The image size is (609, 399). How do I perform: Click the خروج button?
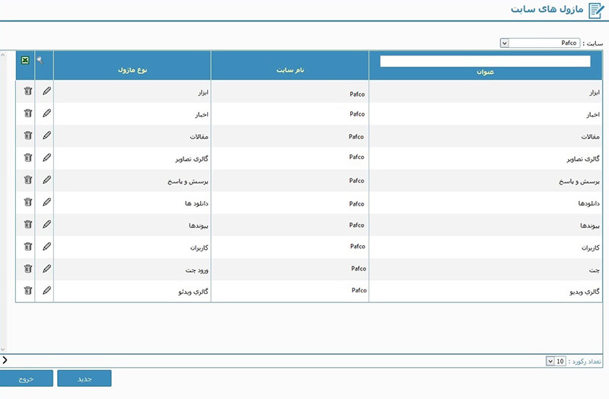(26, 378)
